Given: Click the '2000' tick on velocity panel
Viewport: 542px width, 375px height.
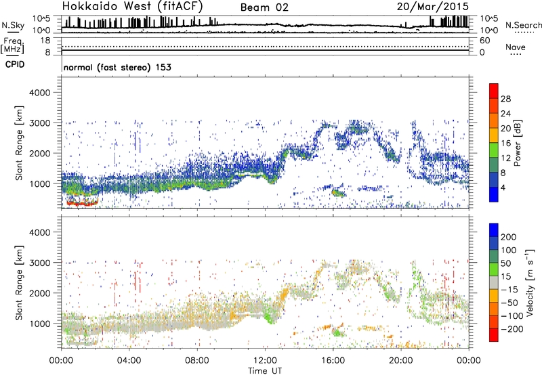Looking at the screenshot, I should pos(40,293).
